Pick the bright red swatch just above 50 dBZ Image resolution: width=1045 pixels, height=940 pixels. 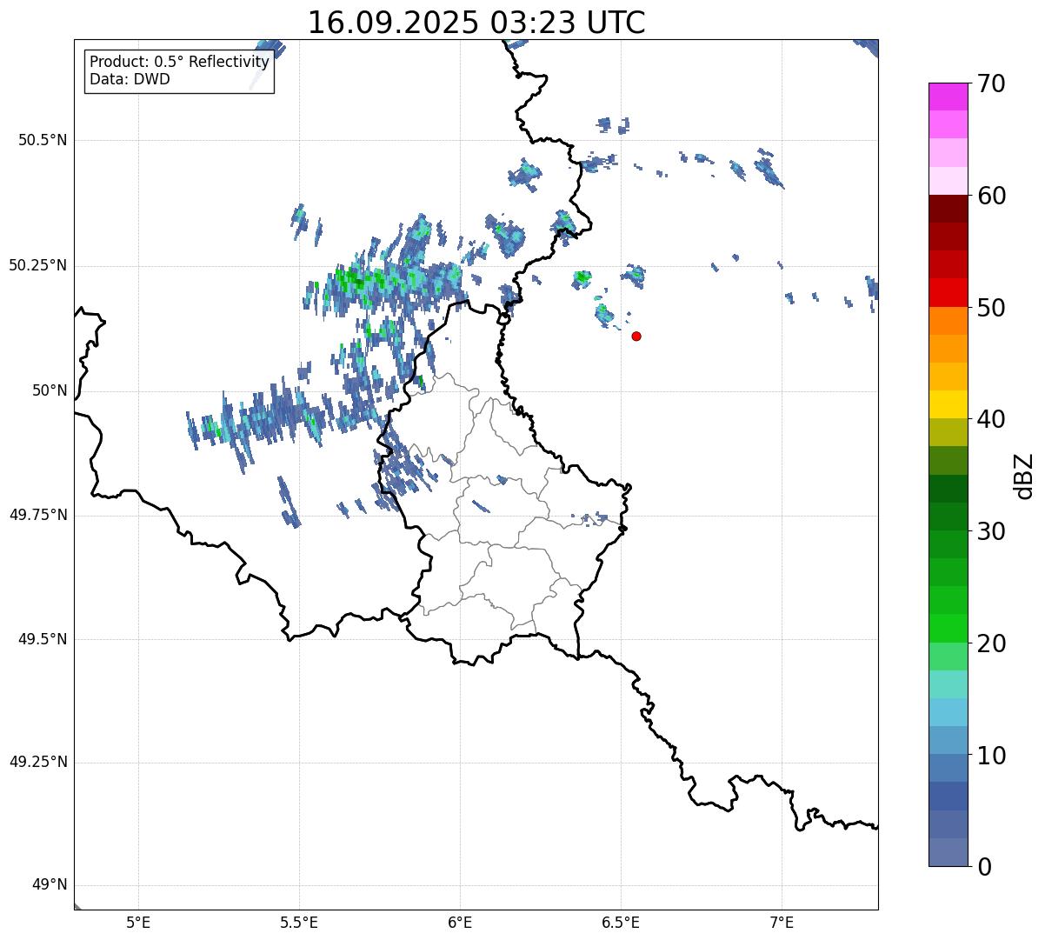[948, 292]
